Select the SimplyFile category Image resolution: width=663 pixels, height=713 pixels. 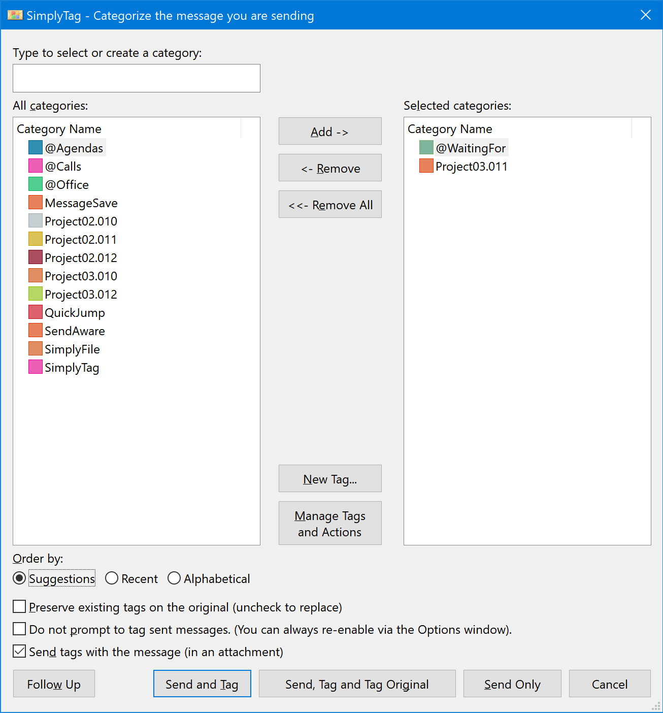pyautogui.click(x=72, y=349)
